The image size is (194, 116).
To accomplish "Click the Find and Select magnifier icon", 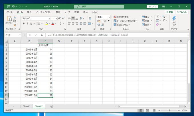I will 164,20.
